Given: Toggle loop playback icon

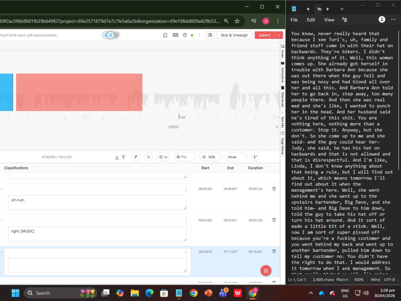Looking at the screenshot, I should [149, 157].
